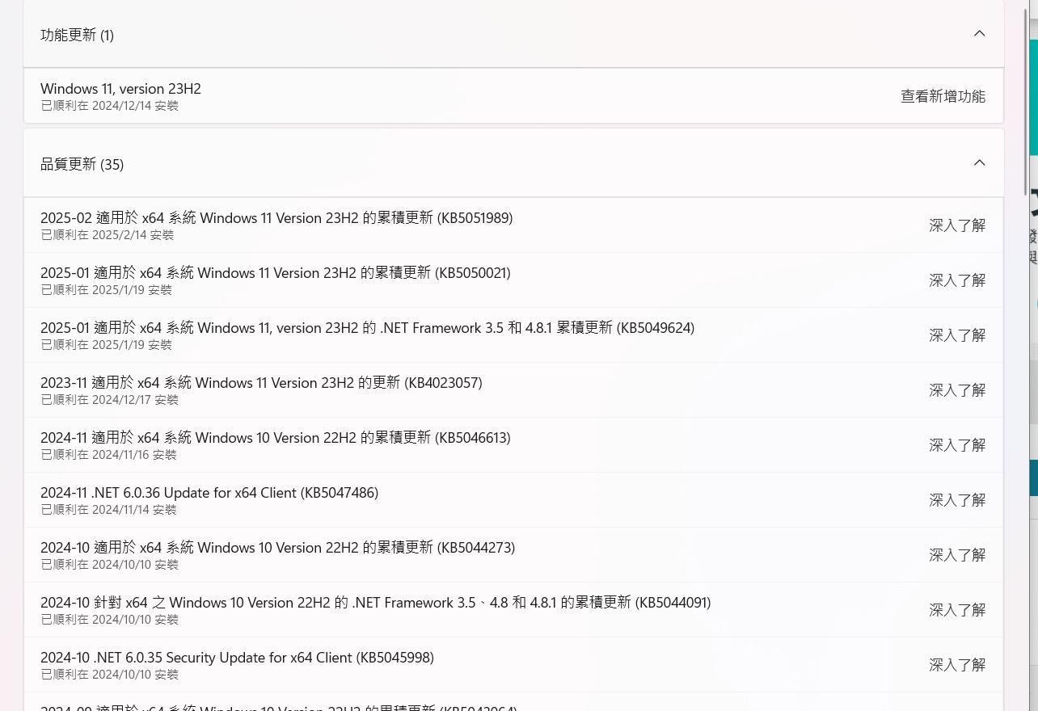This screenshot has height=711, width=1038.
Task: Open 深入了解 for KB5044273
Action: pyautogui.click(x=957, y=555)
